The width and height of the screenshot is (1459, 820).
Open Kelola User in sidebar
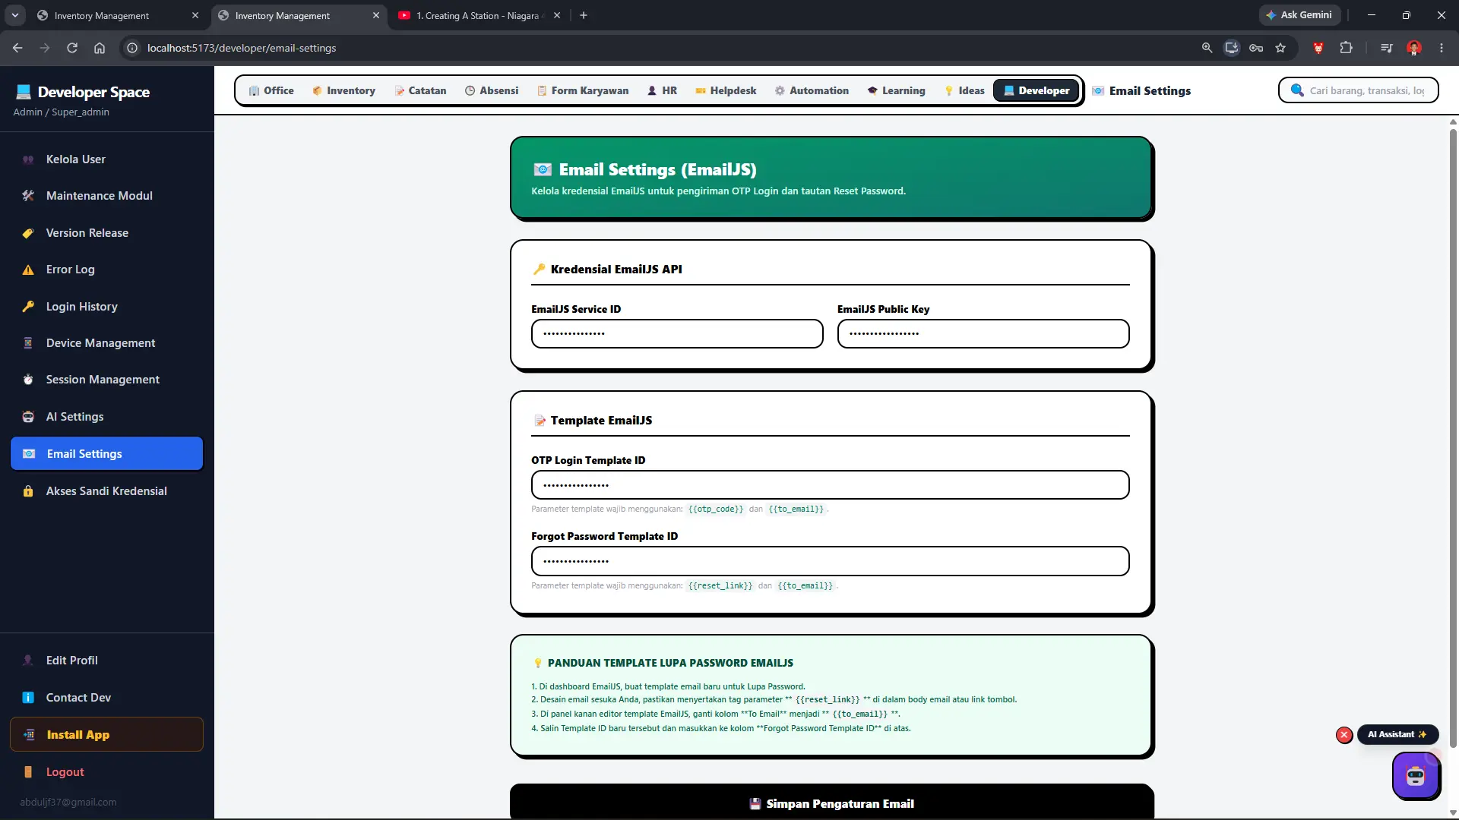point(106,159)
